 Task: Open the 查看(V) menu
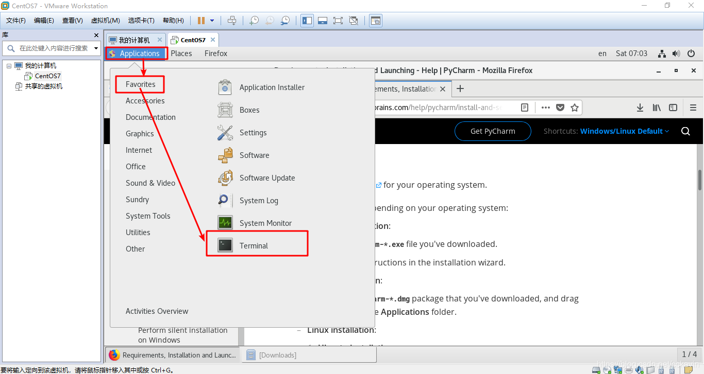tap(72, 21)
